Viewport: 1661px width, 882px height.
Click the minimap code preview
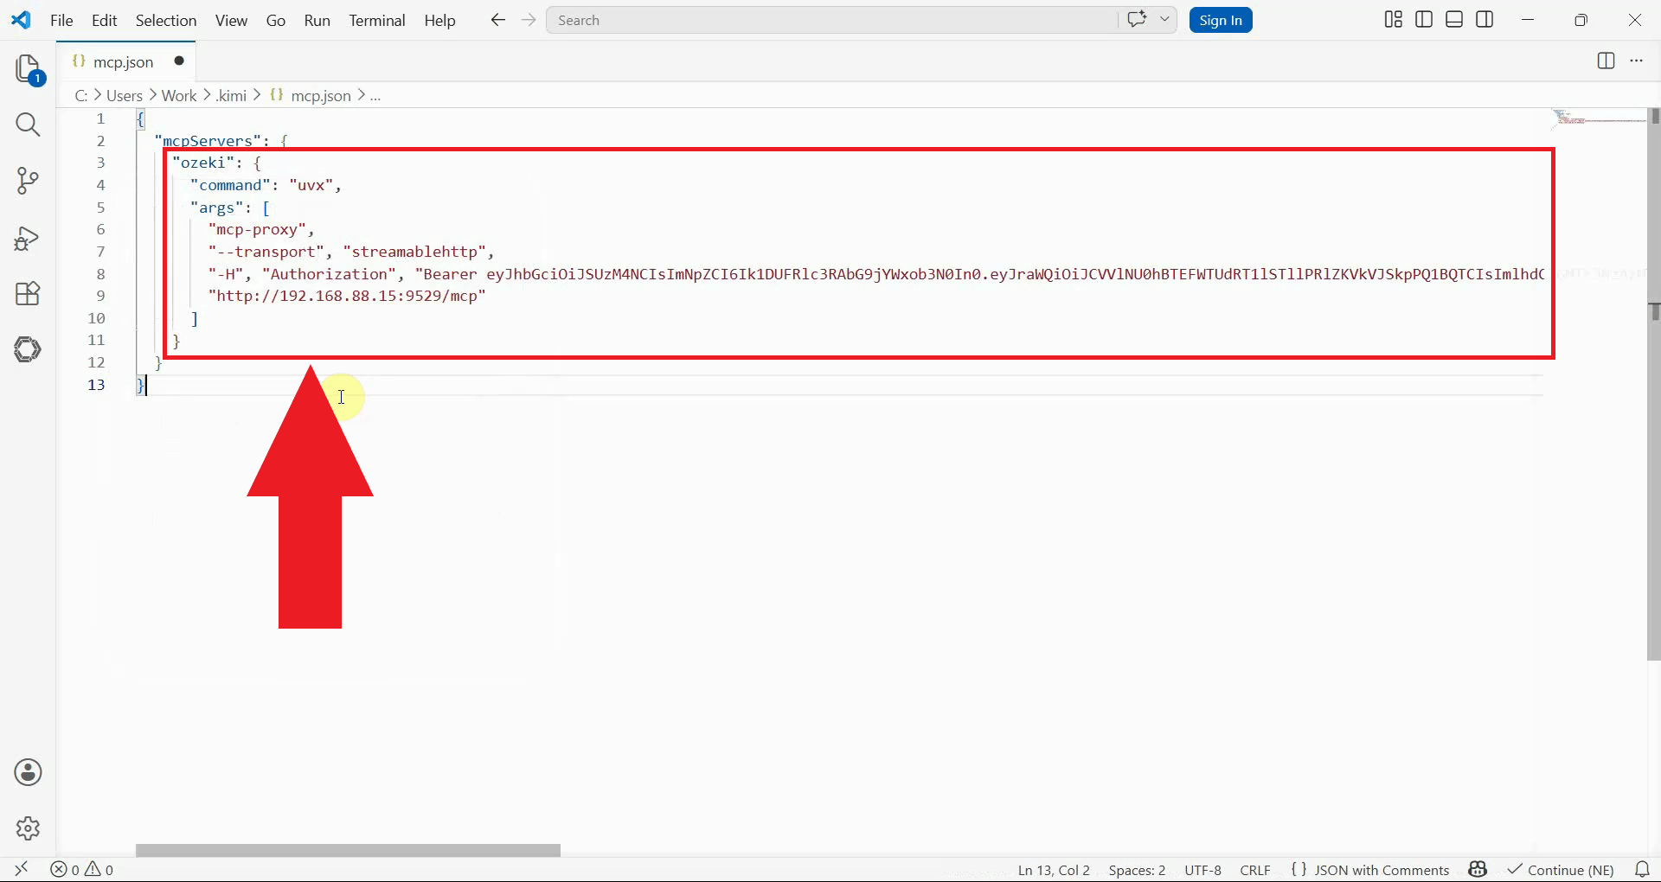1600,119
